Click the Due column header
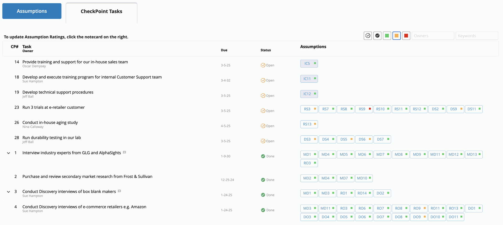This screenshot has width=503, height=225. coord(224,50)
